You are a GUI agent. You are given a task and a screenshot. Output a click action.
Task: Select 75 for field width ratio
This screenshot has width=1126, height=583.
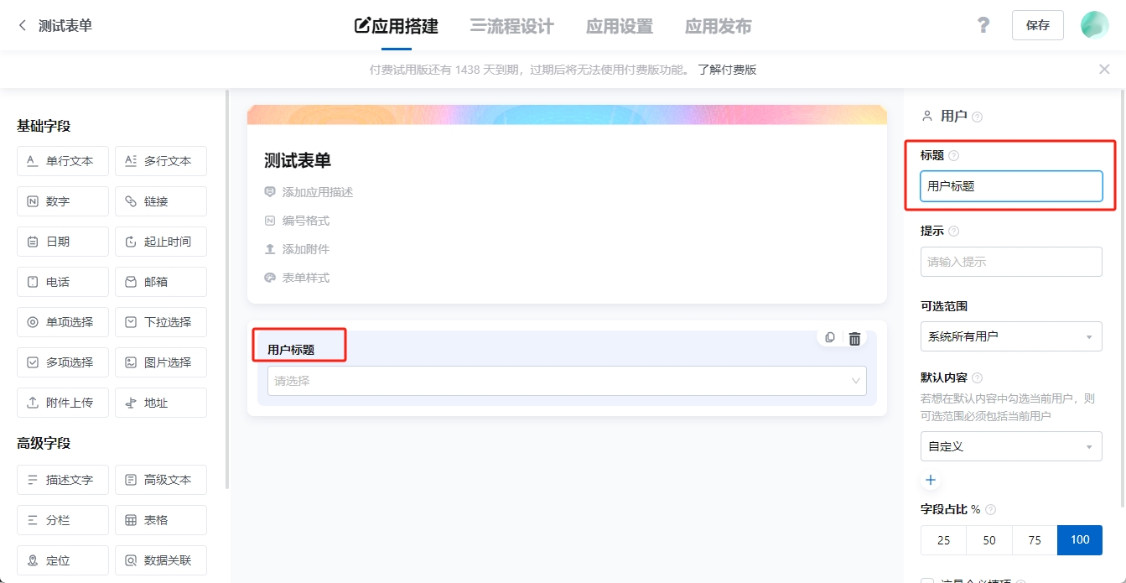tap(1034, 540)
